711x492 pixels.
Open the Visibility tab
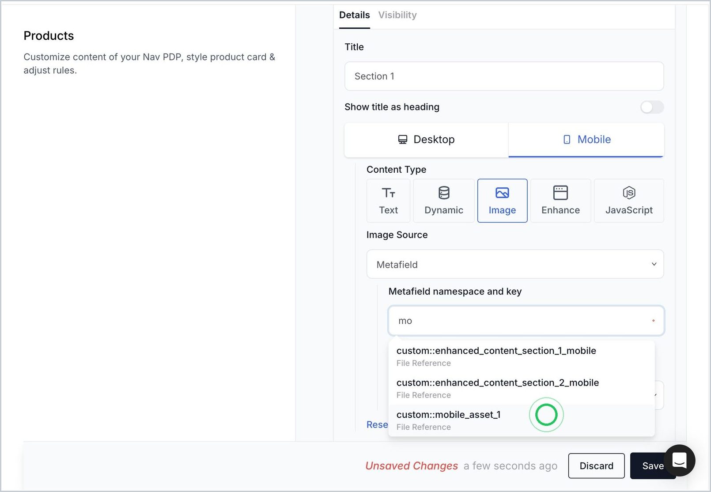(397, 15)
